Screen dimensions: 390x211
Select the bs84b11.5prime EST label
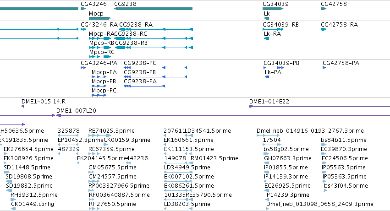(344, 140)
